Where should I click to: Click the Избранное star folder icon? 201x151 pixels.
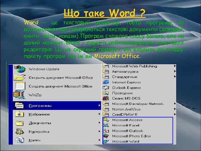[20, 114]
